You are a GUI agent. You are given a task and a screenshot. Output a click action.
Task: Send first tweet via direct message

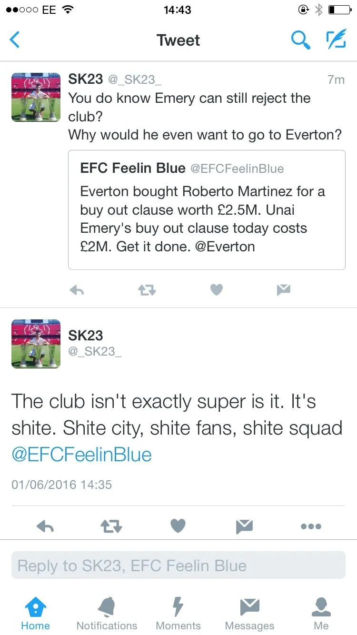(x=284, y=290)
